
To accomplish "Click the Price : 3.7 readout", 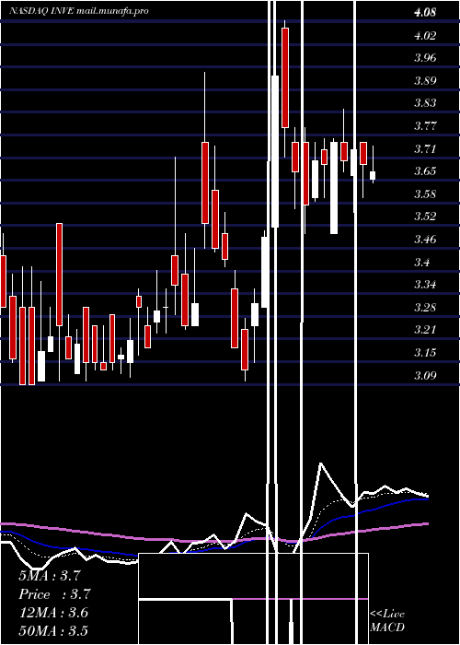I will 54,594.
